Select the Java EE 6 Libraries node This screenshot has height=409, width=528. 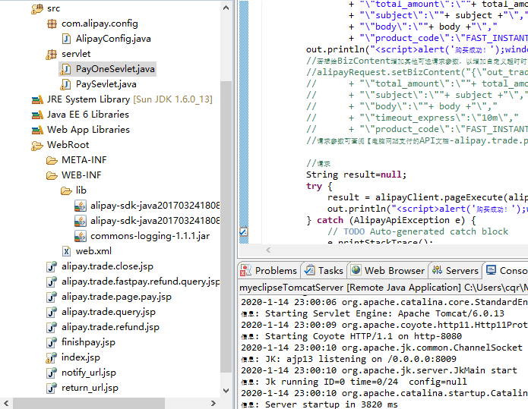coord(88,115)
